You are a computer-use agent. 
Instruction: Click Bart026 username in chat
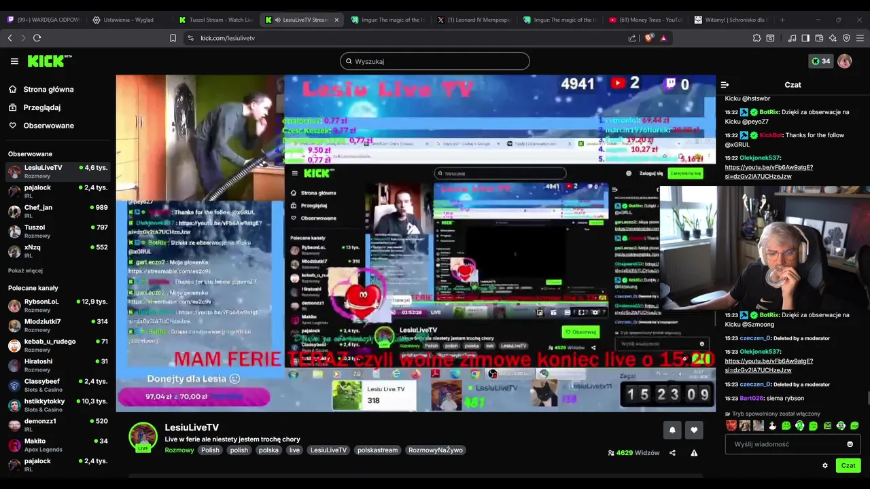tap(752, 398)
